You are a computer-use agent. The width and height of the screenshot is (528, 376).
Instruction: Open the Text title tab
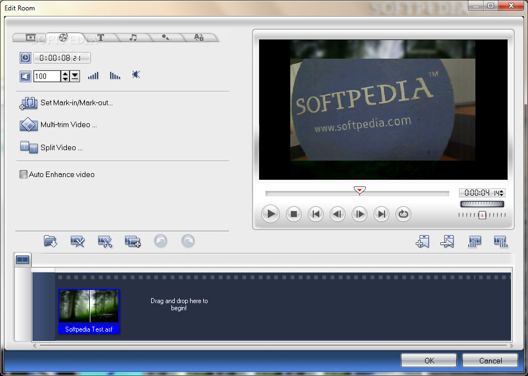(101, 37)
